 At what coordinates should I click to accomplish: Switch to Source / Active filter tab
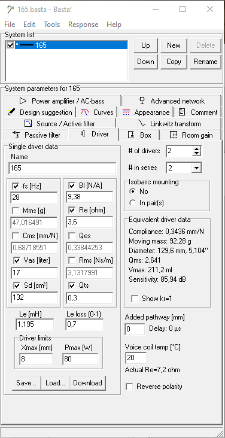coord(59,123)
